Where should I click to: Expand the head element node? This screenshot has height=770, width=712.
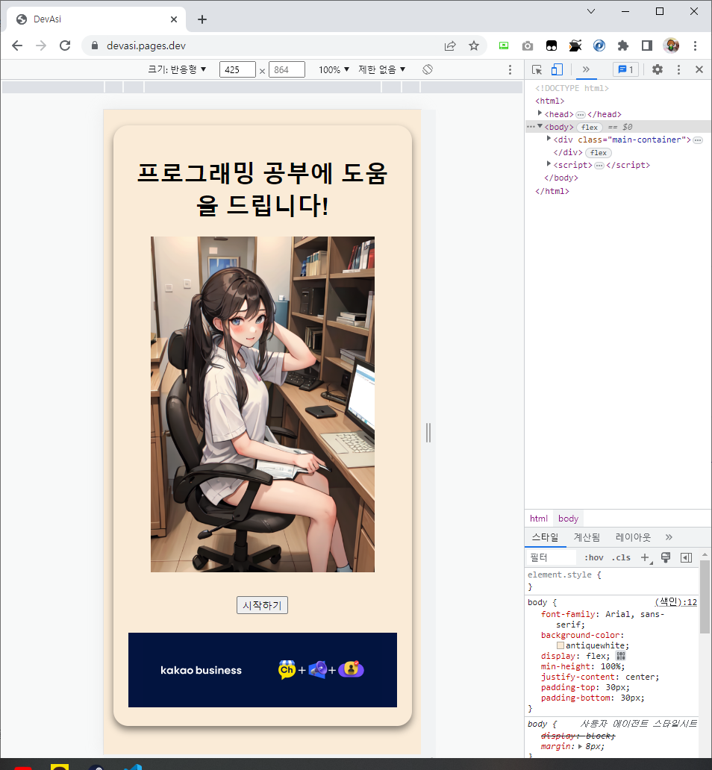click(x=540, y=113)
